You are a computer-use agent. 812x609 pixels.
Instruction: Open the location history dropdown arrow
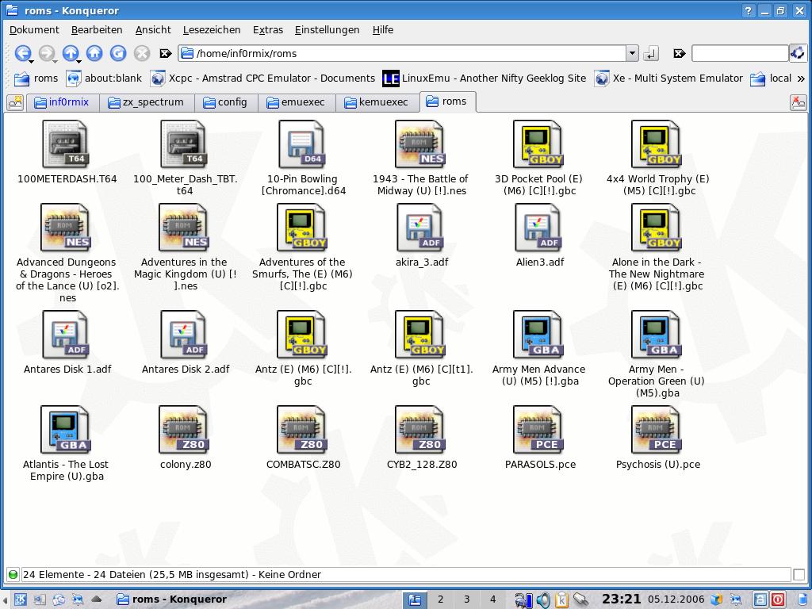point(632,53)
